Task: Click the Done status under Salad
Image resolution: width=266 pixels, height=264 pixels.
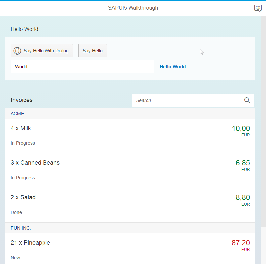Action: (x=16, y=212)
